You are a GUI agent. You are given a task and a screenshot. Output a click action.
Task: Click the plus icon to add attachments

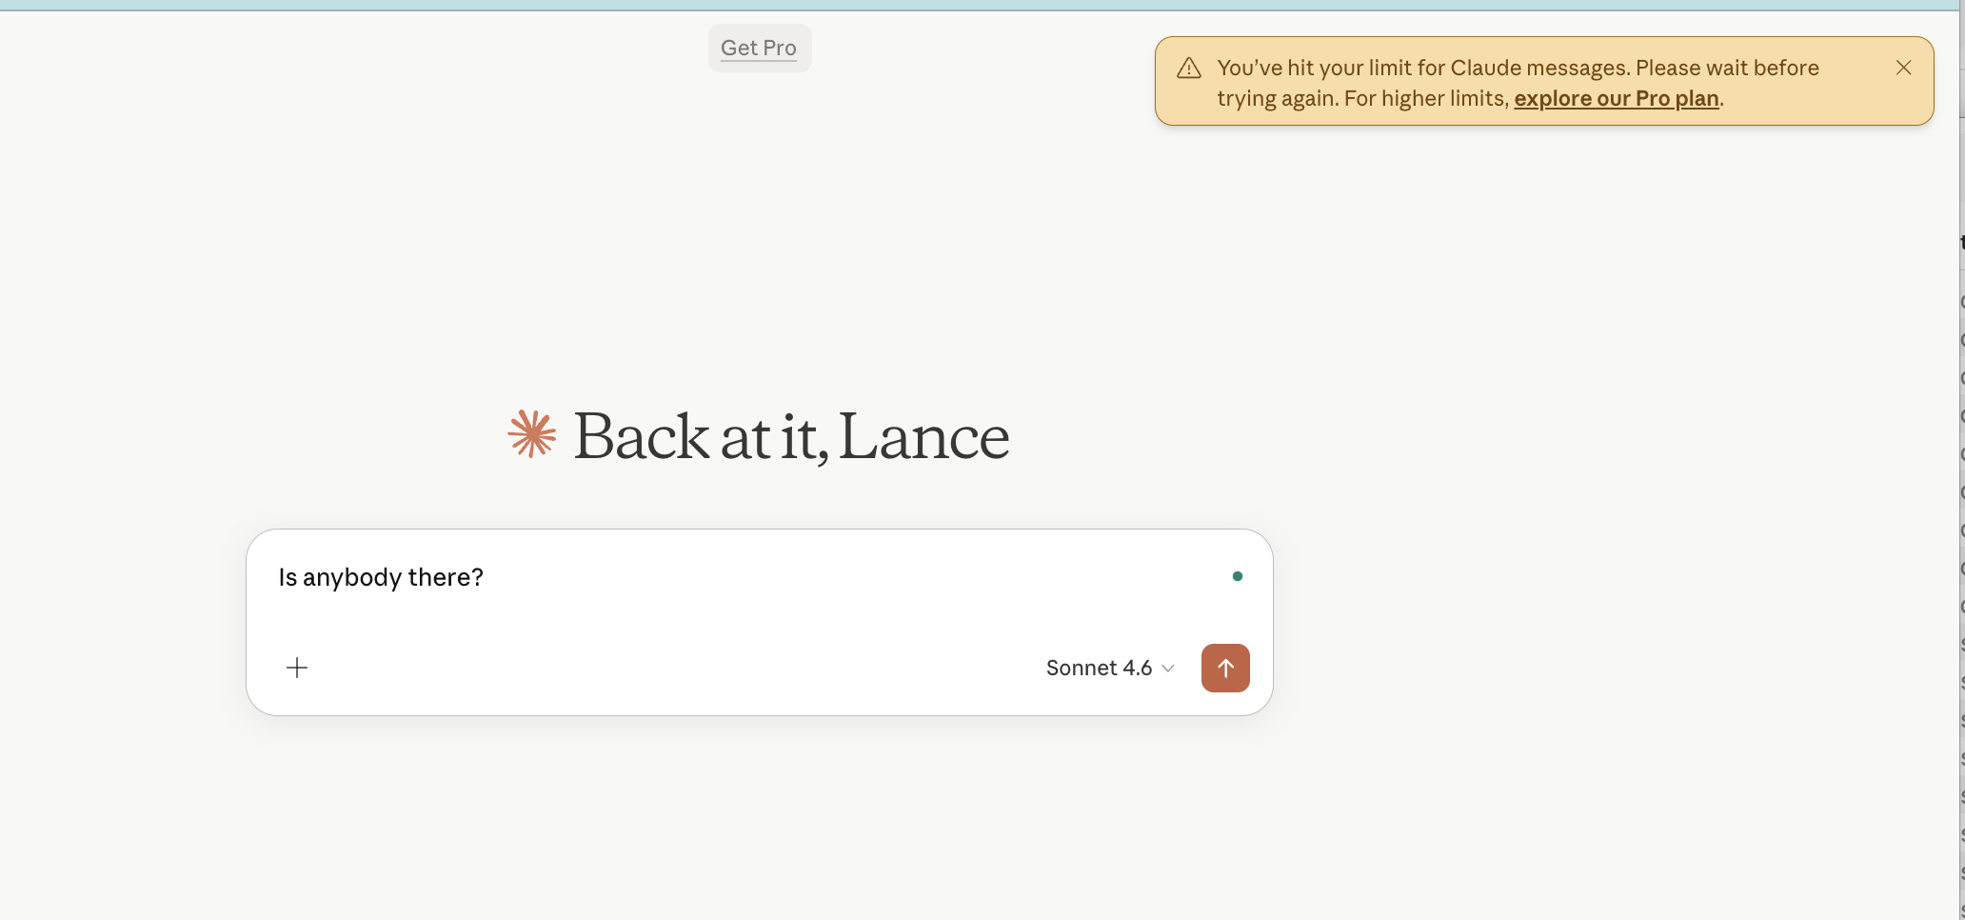pos(297,668)
